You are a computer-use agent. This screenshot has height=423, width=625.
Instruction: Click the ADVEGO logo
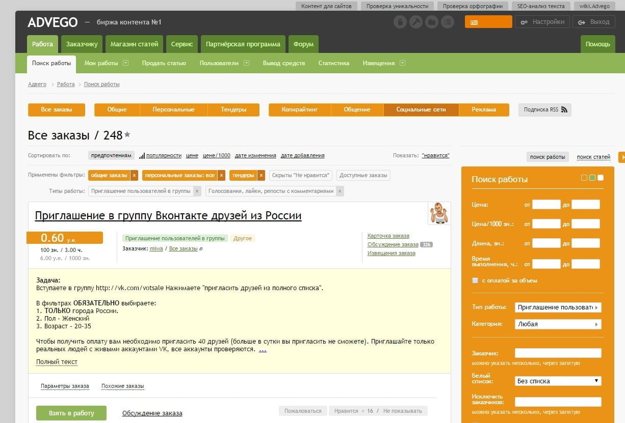pos(53,22)
